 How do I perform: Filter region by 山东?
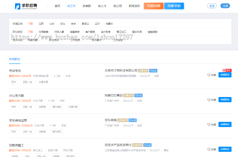[52, 24]
